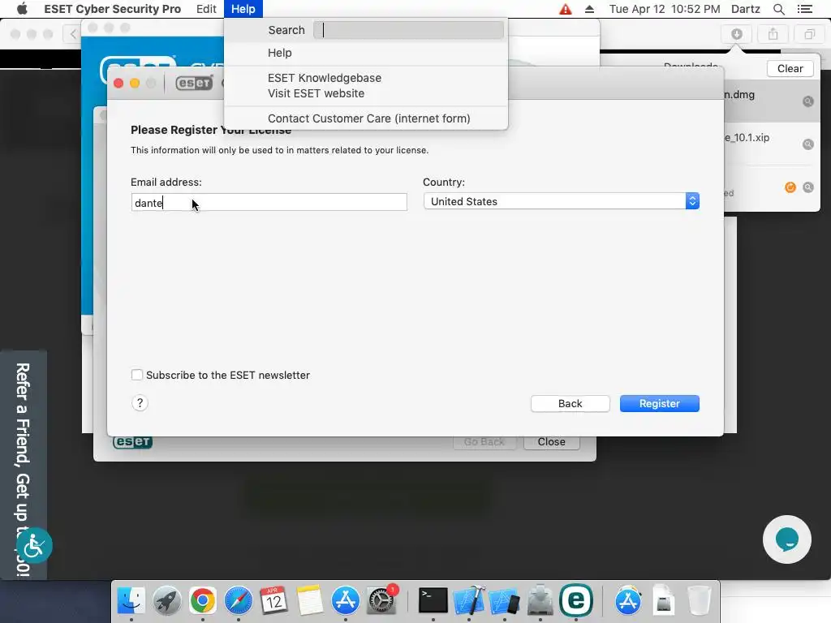Click the Register button
831x623 pixels.
click(659, 404)
